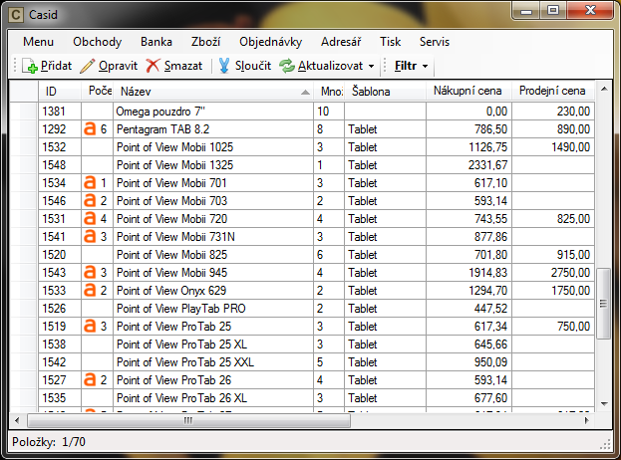Sort by the Šablona column header
This screenshot has height=460, width=621.
[385, 92]
